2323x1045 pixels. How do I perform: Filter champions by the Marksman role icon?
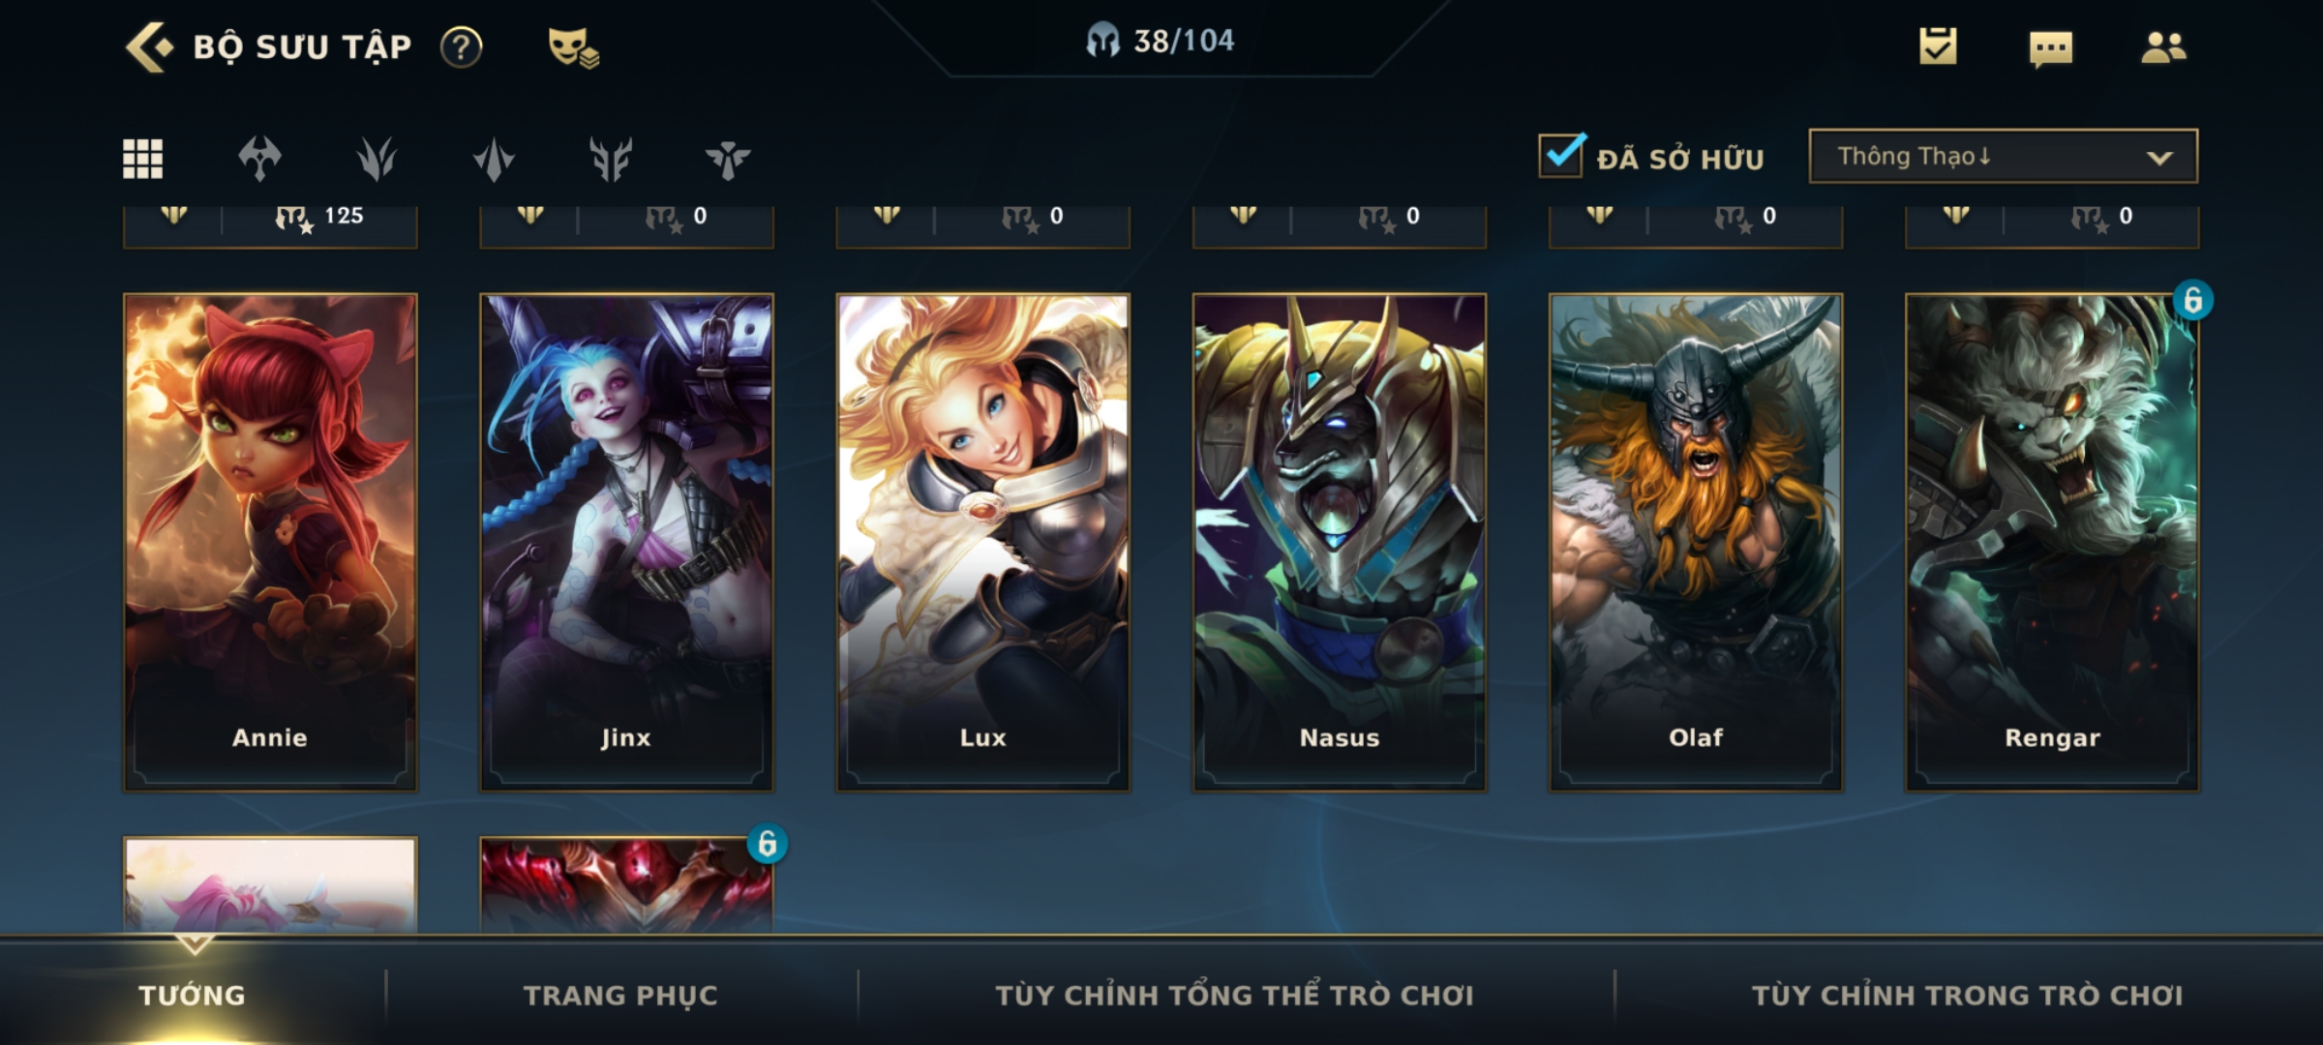coord(611,159)
